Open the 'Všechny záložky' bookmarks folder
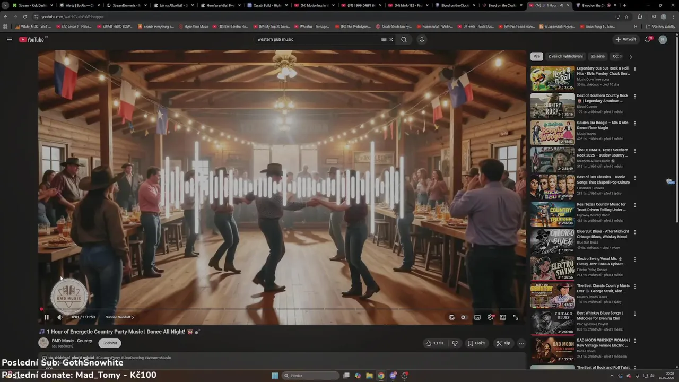Viewport: 679px width, 382px height. [x=660, y=26]
